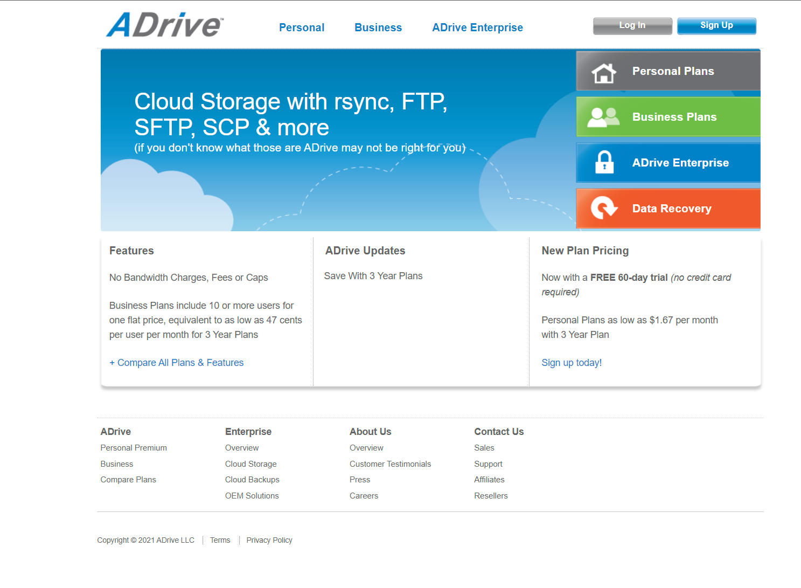Open the Personal menu item
801x588 pixels.
(301, 27)
